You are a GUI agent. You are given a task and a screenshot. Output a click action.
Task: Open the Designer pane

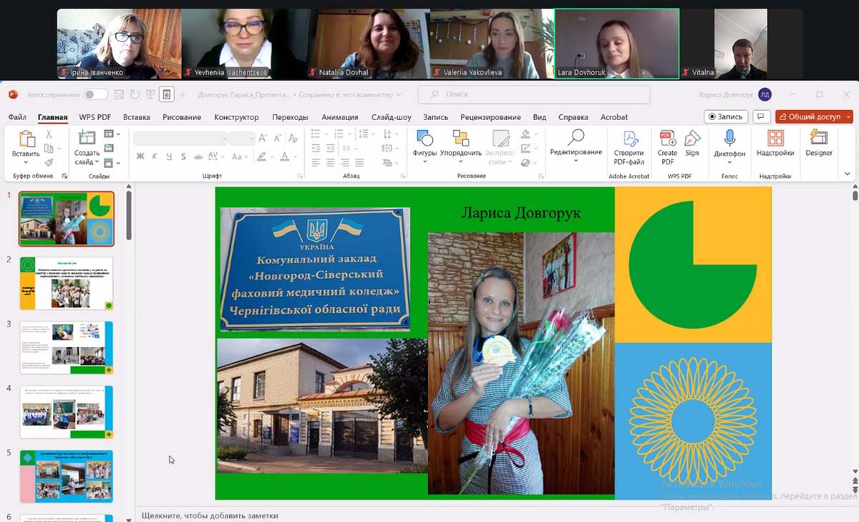point(818,139)
